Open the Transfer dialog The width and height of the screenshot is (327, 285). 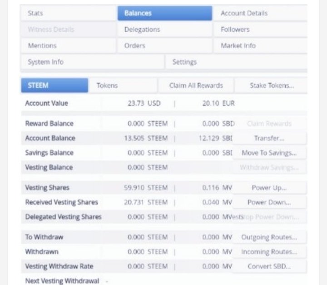[269, 138]
